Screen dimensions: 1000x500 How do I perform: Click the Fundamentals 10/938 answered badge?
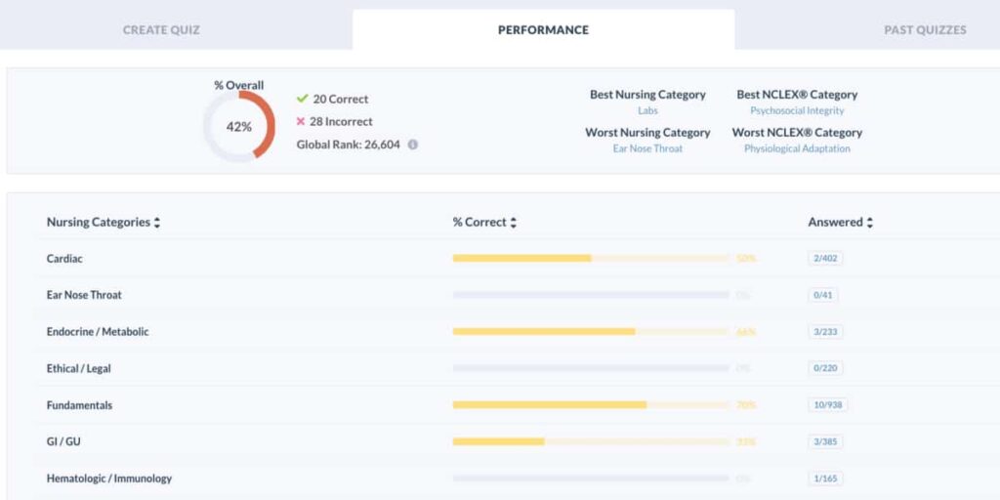pyautogui.click(x=827, y=404)
